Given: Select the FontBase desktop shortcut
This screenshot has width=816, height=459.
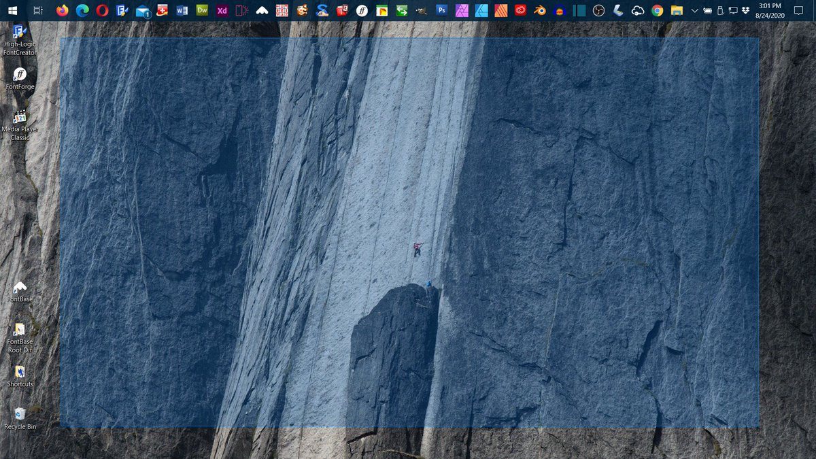Looking at the screenshot, I should pos(20,291).
